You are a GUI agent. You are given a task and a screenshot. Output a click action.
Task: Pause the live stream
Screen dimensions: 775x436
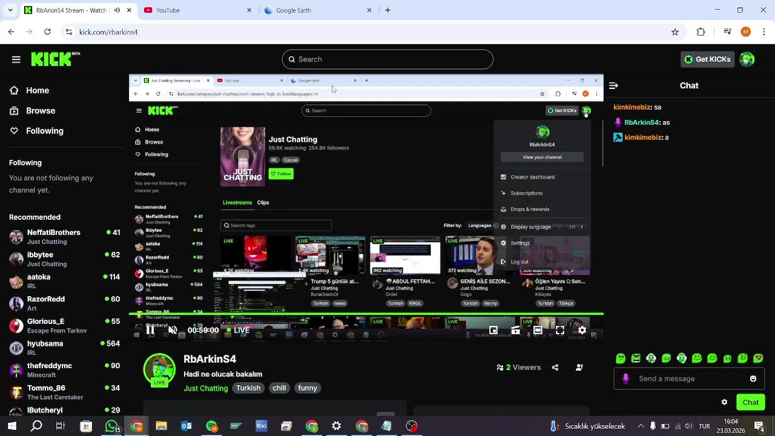150,330
